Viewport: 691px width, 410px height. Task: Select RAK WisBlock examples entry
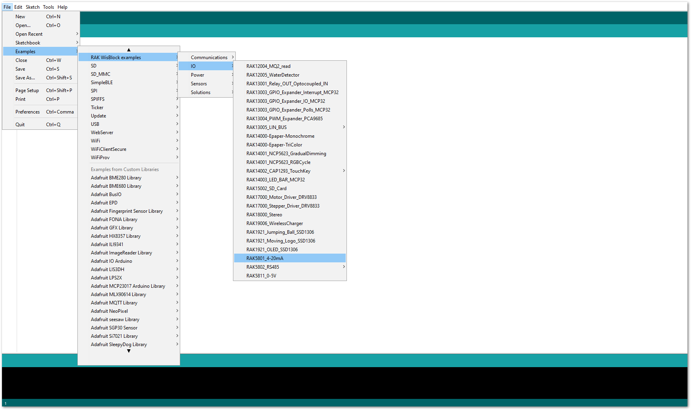129,58
